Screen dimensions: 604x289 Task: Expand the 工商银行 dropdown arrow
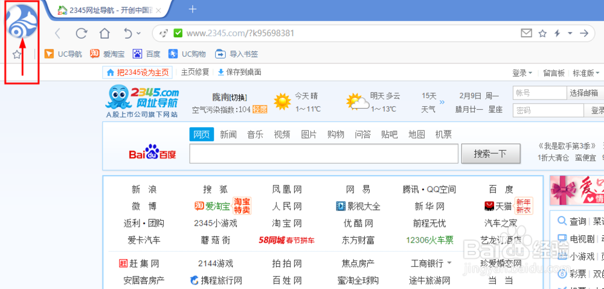point(449,264)
